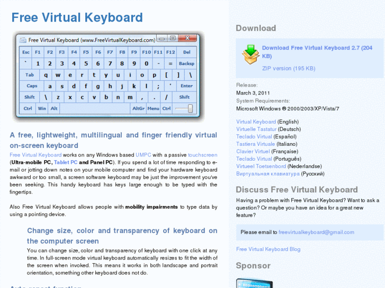Follow the UMPC link in the paragraph
The height and width of the screenshot is (288, 385).
click(144, 155)
